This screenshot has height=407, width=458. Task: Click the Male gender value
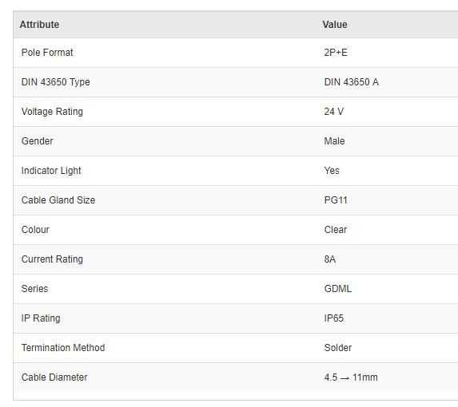tap(334, 141)
